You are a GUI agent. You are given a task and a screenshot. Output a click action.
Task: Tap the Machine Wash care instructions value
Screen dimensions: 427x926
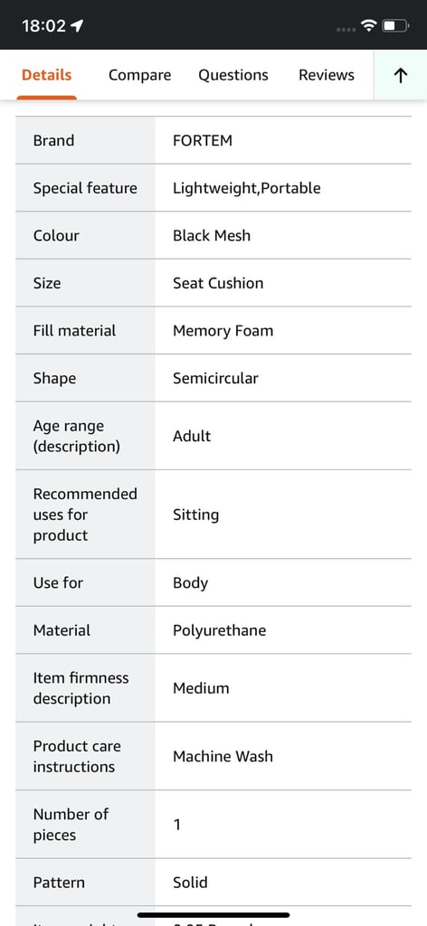pos(223,757)
